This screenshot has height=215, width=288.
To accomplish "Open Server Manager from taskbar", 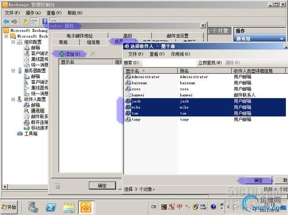I will click(33, 207).
